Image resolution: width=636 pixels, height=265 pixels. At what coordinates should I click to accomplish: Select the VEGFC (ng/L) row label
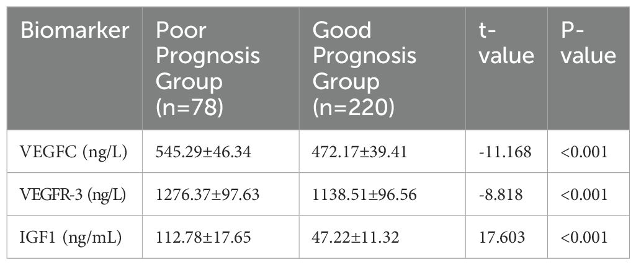(x=74, y=152)
